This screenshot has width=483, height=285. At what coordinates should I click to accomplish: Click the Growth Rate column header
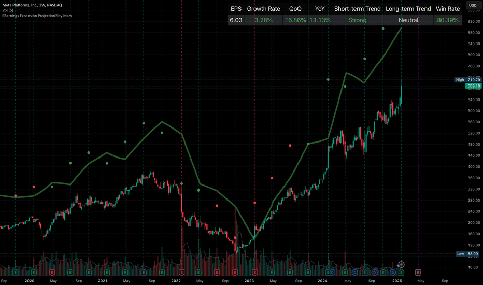point(263,9)
